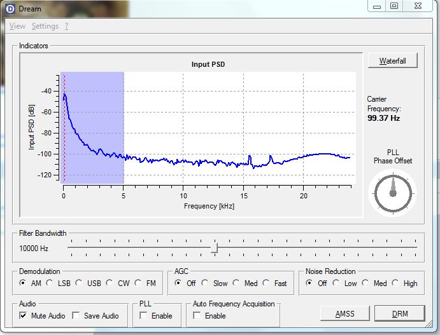Image resolution: width=440 pixels, height=335 pixels.
Task: Enable Auto Frequency Acquisition checkbox
Action: pyautogui.click(x=197, y=315)
